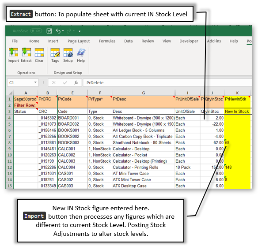Expand the Name Box dropdown
Screen dimensions: 258x246
[35, 82]
